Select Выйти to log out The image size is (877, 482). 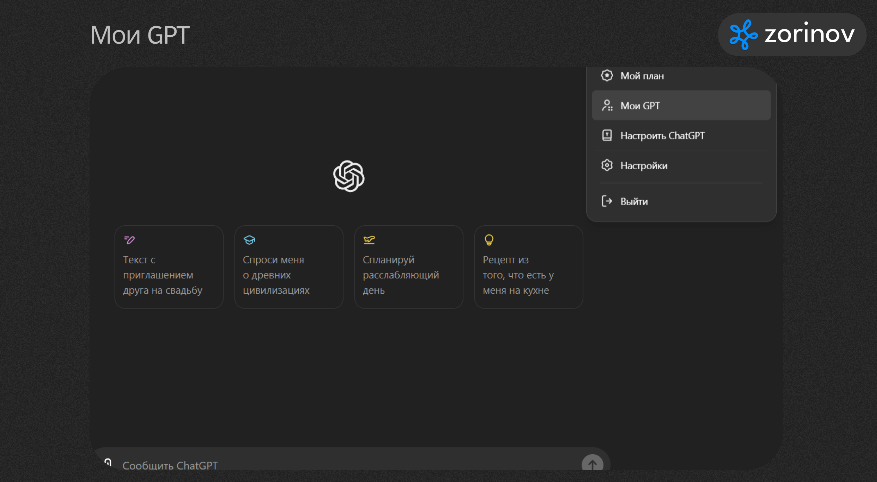pos(634,202)
